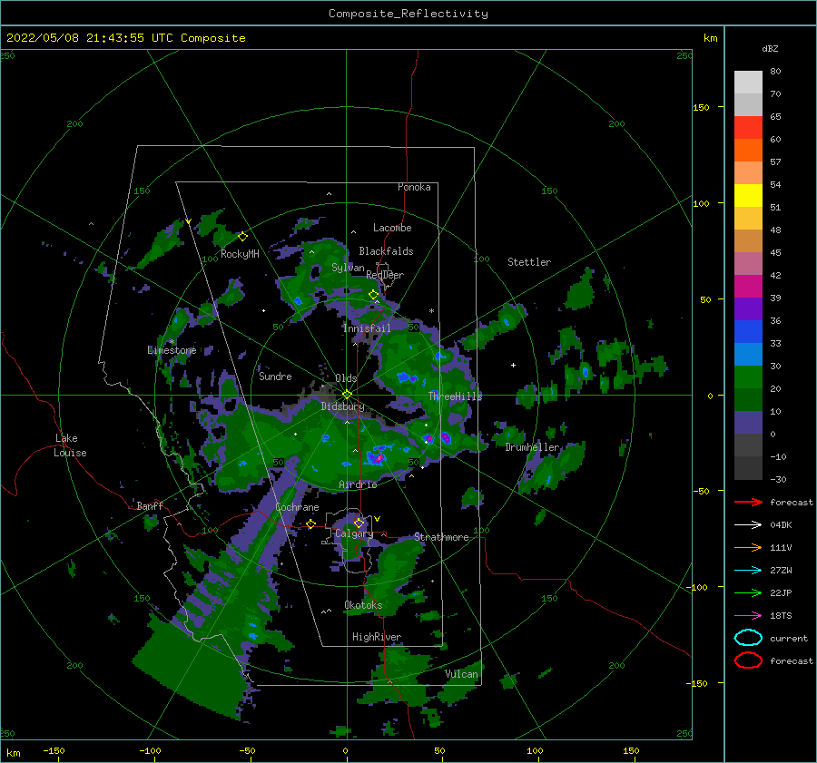Click the Didsbury city label

(343, 406)
